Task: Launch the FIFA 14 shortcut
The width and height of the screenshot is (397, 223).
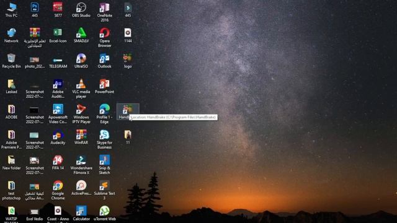Action: coord(58,162)
